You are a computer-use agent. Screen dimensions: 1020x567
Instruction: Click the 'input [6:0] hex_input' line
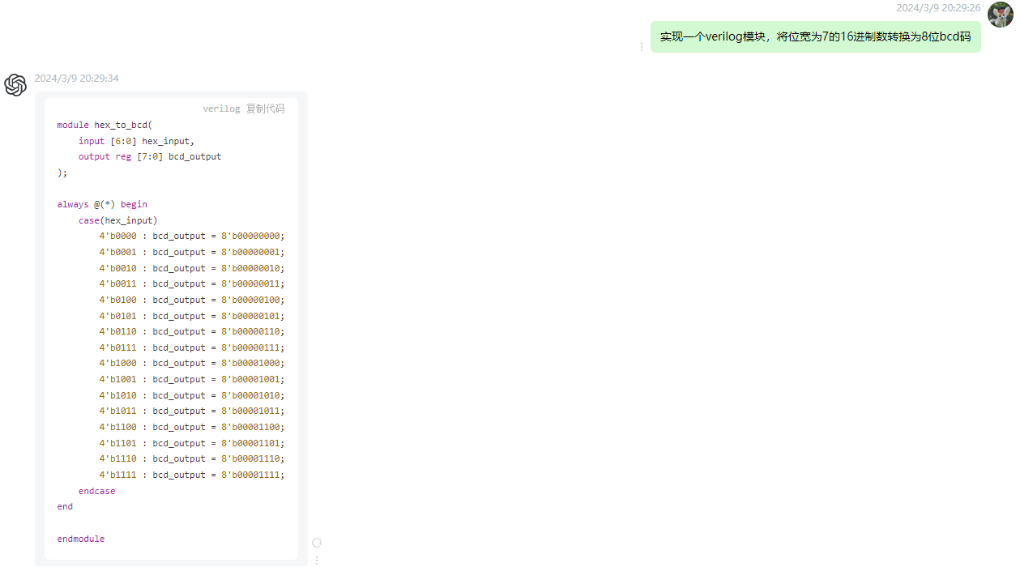click(x=136, y=141)
